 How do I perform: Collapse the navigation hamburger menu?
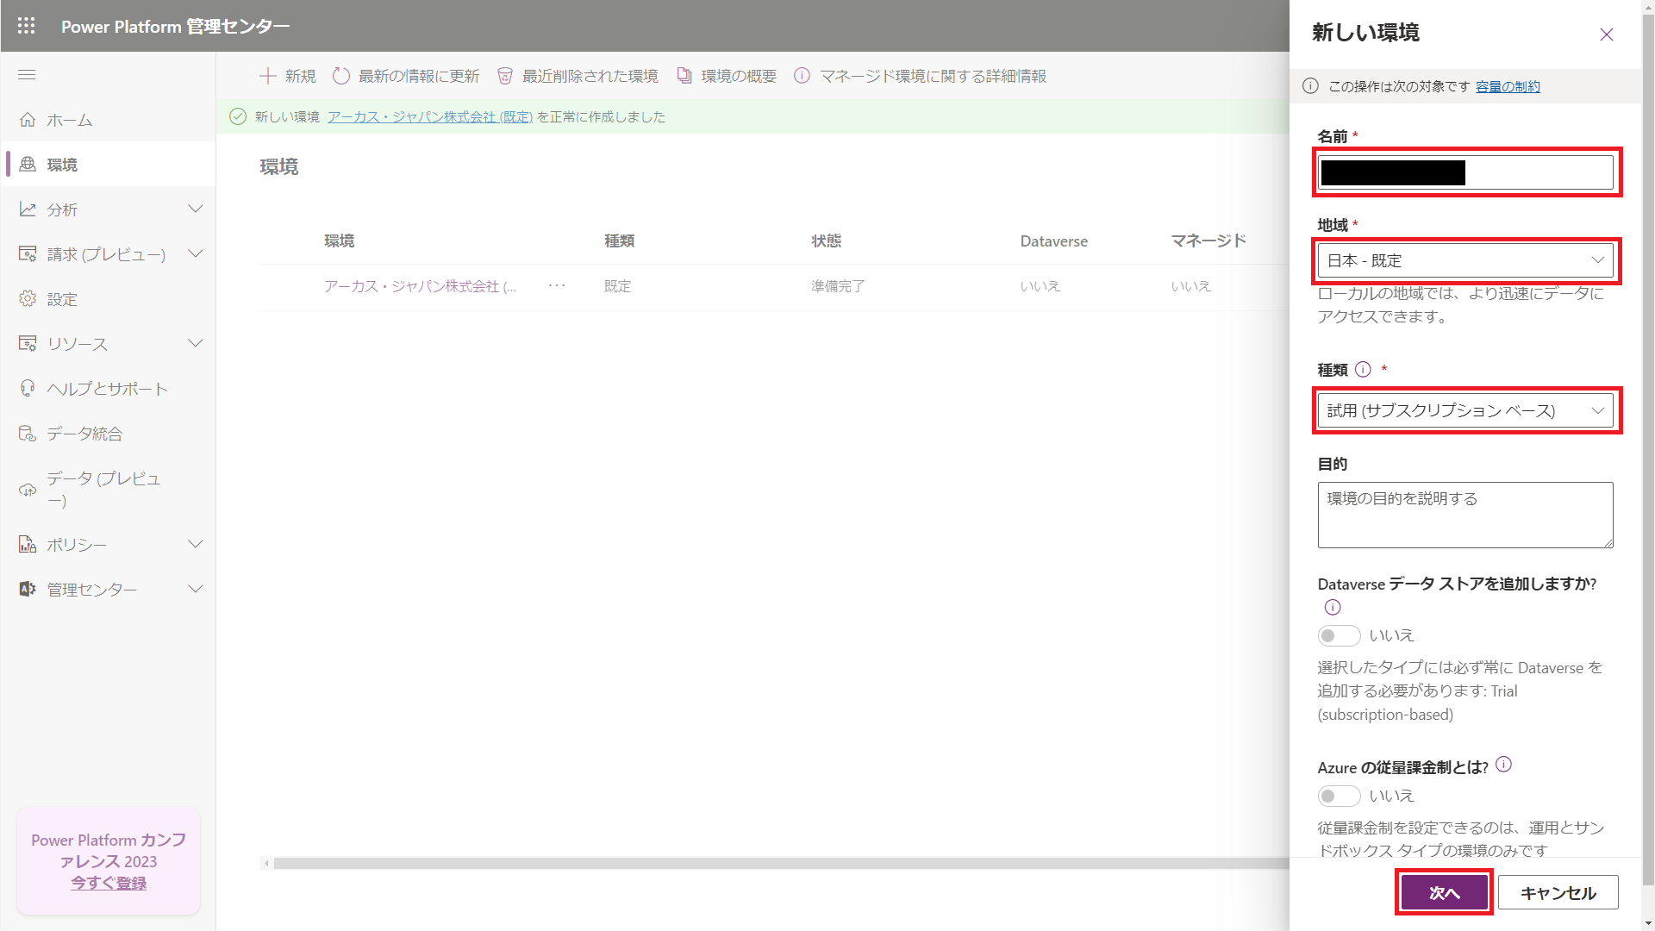(27, 75)
